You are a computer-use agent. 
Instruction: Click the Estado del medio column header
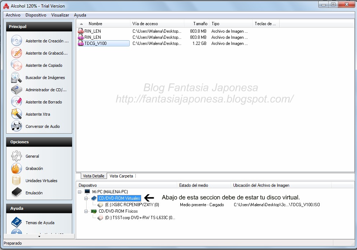204,185
